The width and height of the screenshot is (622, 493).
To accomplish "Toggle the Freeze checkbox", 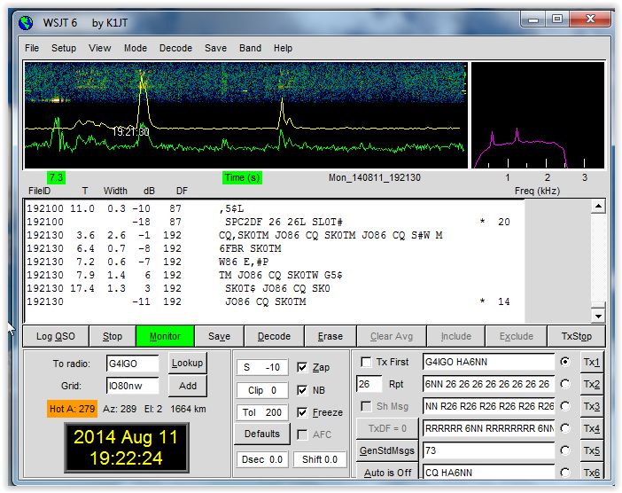I will click(x=302, y=412).
